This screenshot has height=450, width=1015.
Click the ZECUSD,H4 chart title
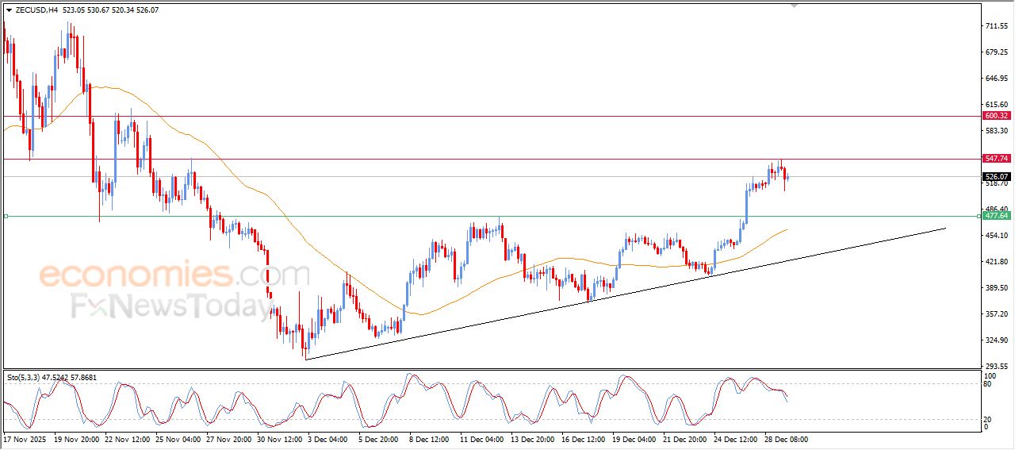point(36,10)
